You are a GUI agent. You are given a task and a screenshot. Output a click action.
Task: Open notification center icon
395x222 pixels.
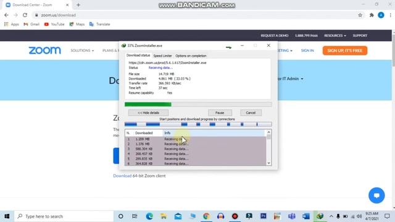pyautogui.click(x=387, y=216)
